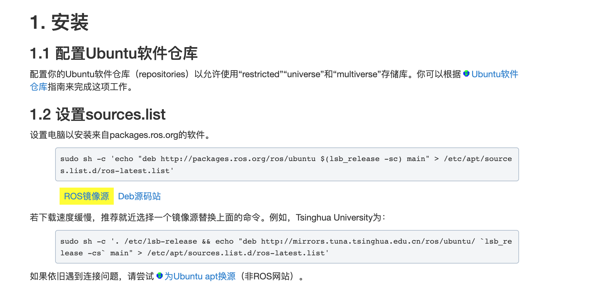Image resolution: width=597 pixels, height=286 pixels.
Task: Click the "1.2 设置sources.list" heading
Action: point(98,115)
